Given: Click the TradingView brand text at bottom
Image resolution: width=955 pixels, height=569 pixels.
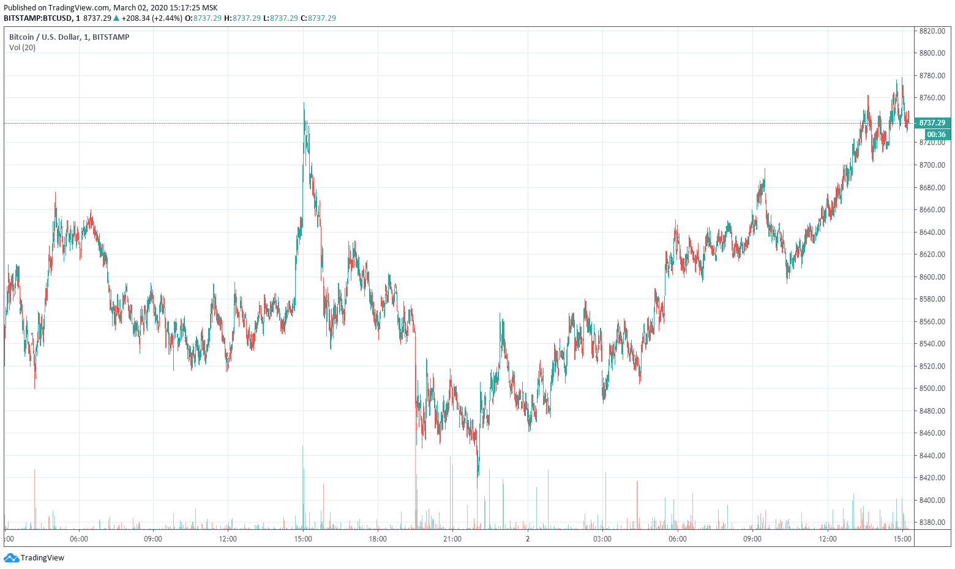Looking at the screenshot, I should pos(42,557).
